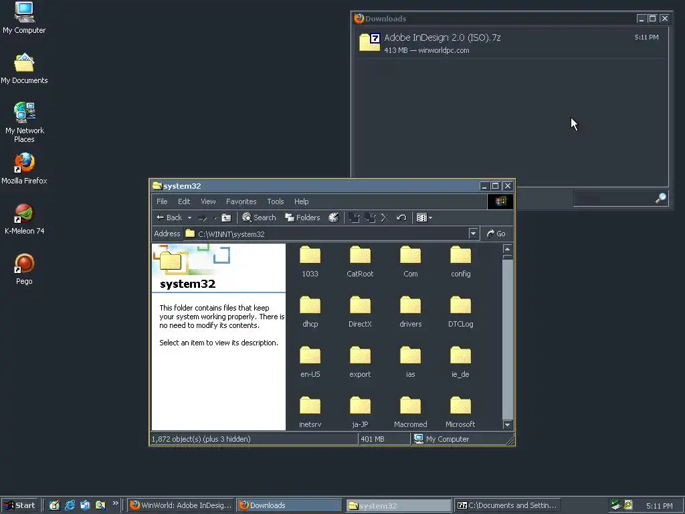The image size is (685, 514).
Task: Open My Computer desktop icon
Action: pos(24,17)
